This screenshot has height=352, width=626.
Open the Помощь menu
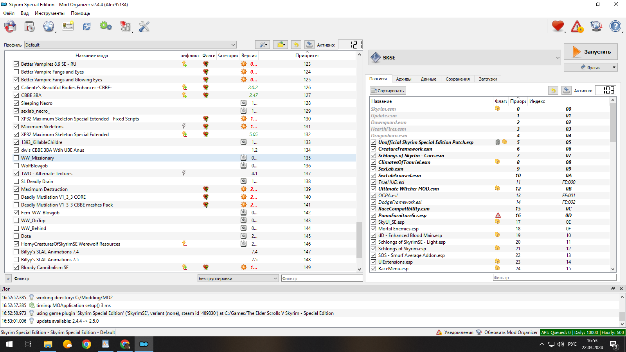click(x=80, y=13)
